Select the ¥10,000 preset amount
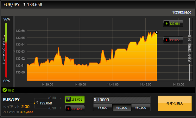The height and width of the screenshot is (118, 196). (122, 108)
